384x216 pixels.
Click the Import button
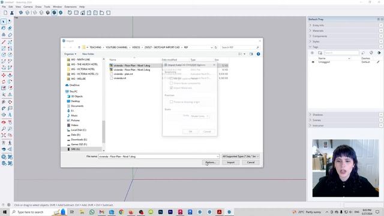[230, 163]
